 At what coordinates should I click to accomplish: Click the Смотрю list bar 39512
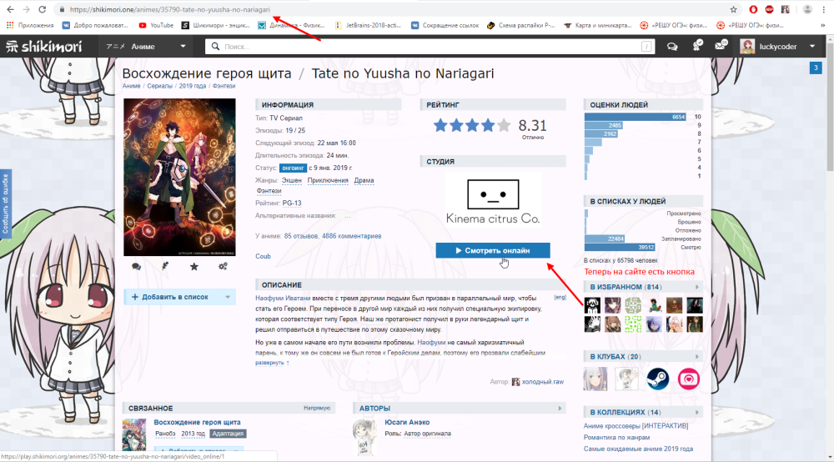620,247
